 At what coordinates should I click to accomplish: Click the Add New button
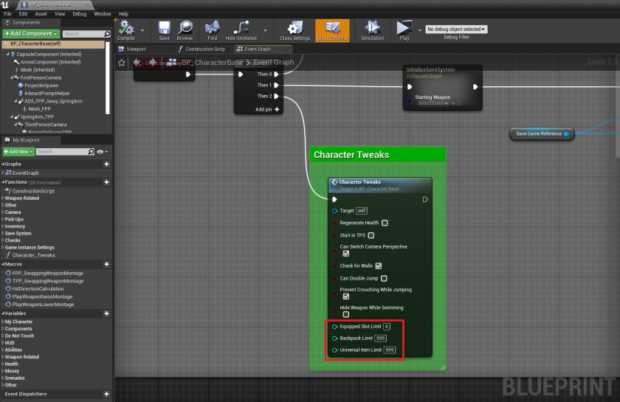click(x=18, y=151)
